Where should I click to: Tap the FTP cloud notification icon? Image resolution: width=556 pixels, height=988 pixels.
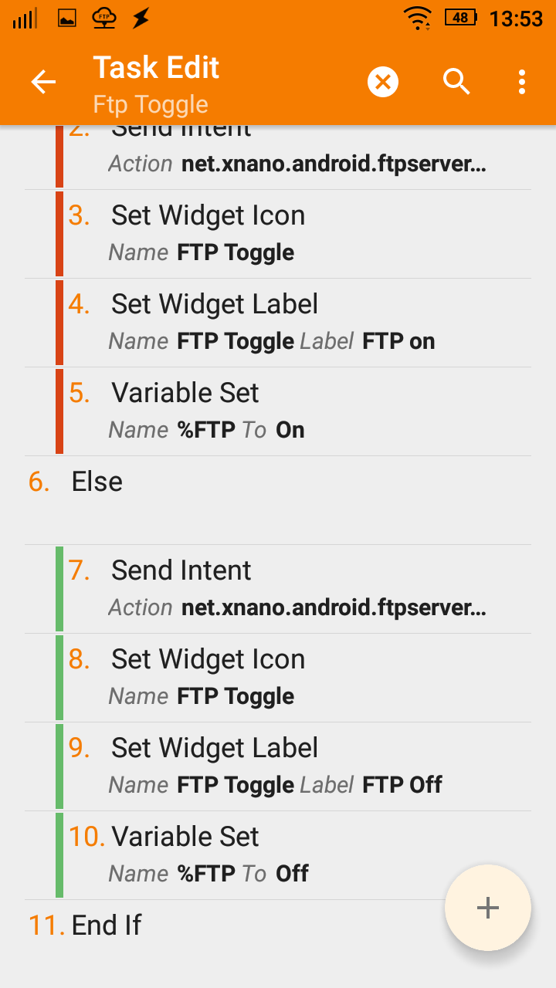(x=103, y=19)
